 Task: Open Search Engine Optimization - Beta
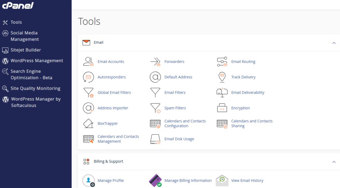[x=32, y=74]
